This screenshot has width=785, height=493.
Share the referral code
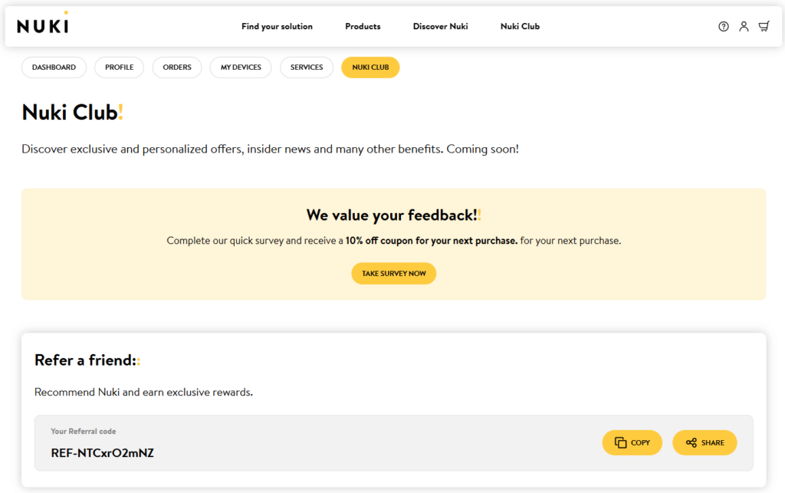click(x=705, y=443)
